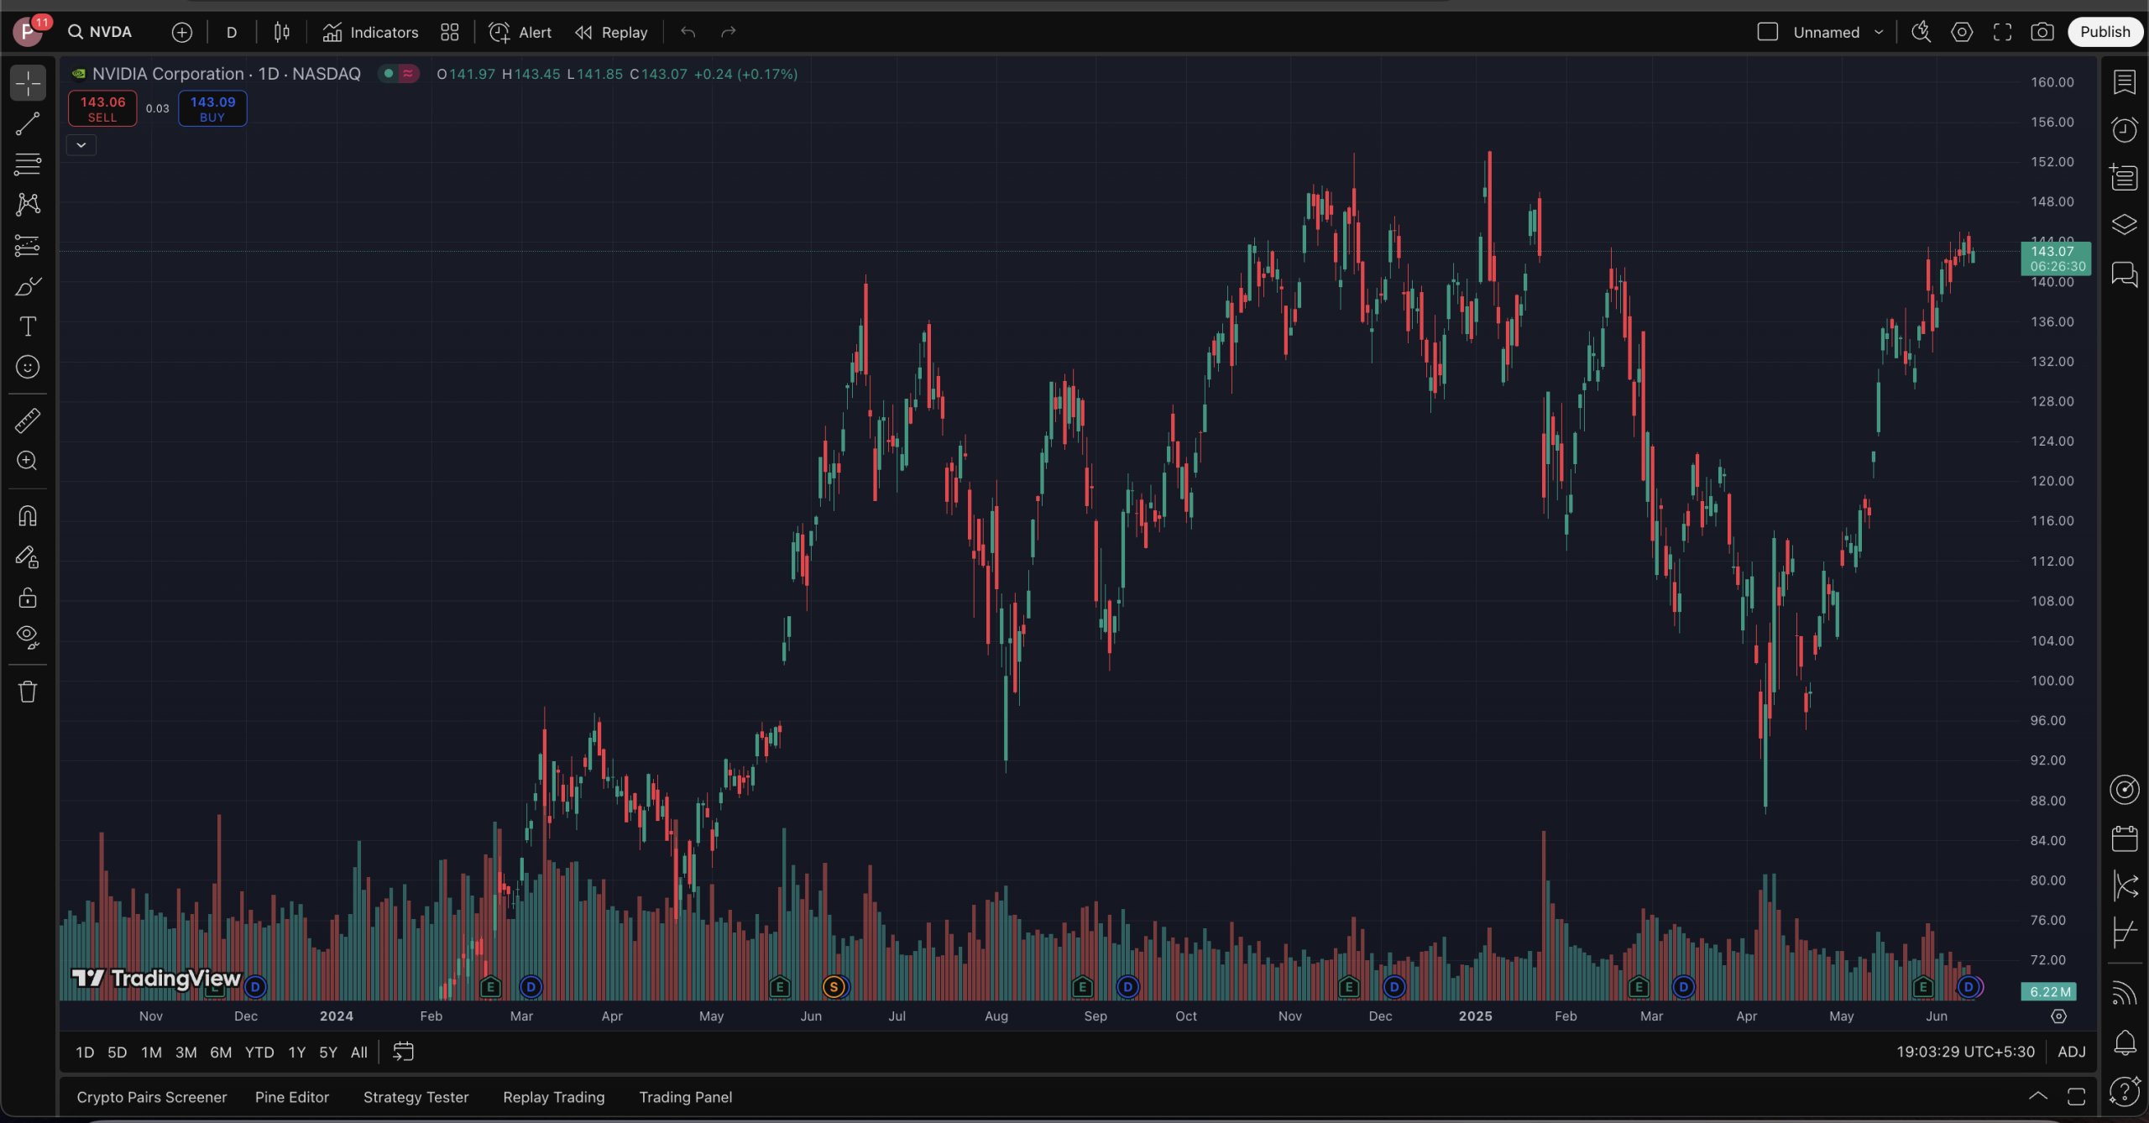Open the Trading Panel tab
The height and width of the screenshot is (1123, 2149).
(686, 1097)
